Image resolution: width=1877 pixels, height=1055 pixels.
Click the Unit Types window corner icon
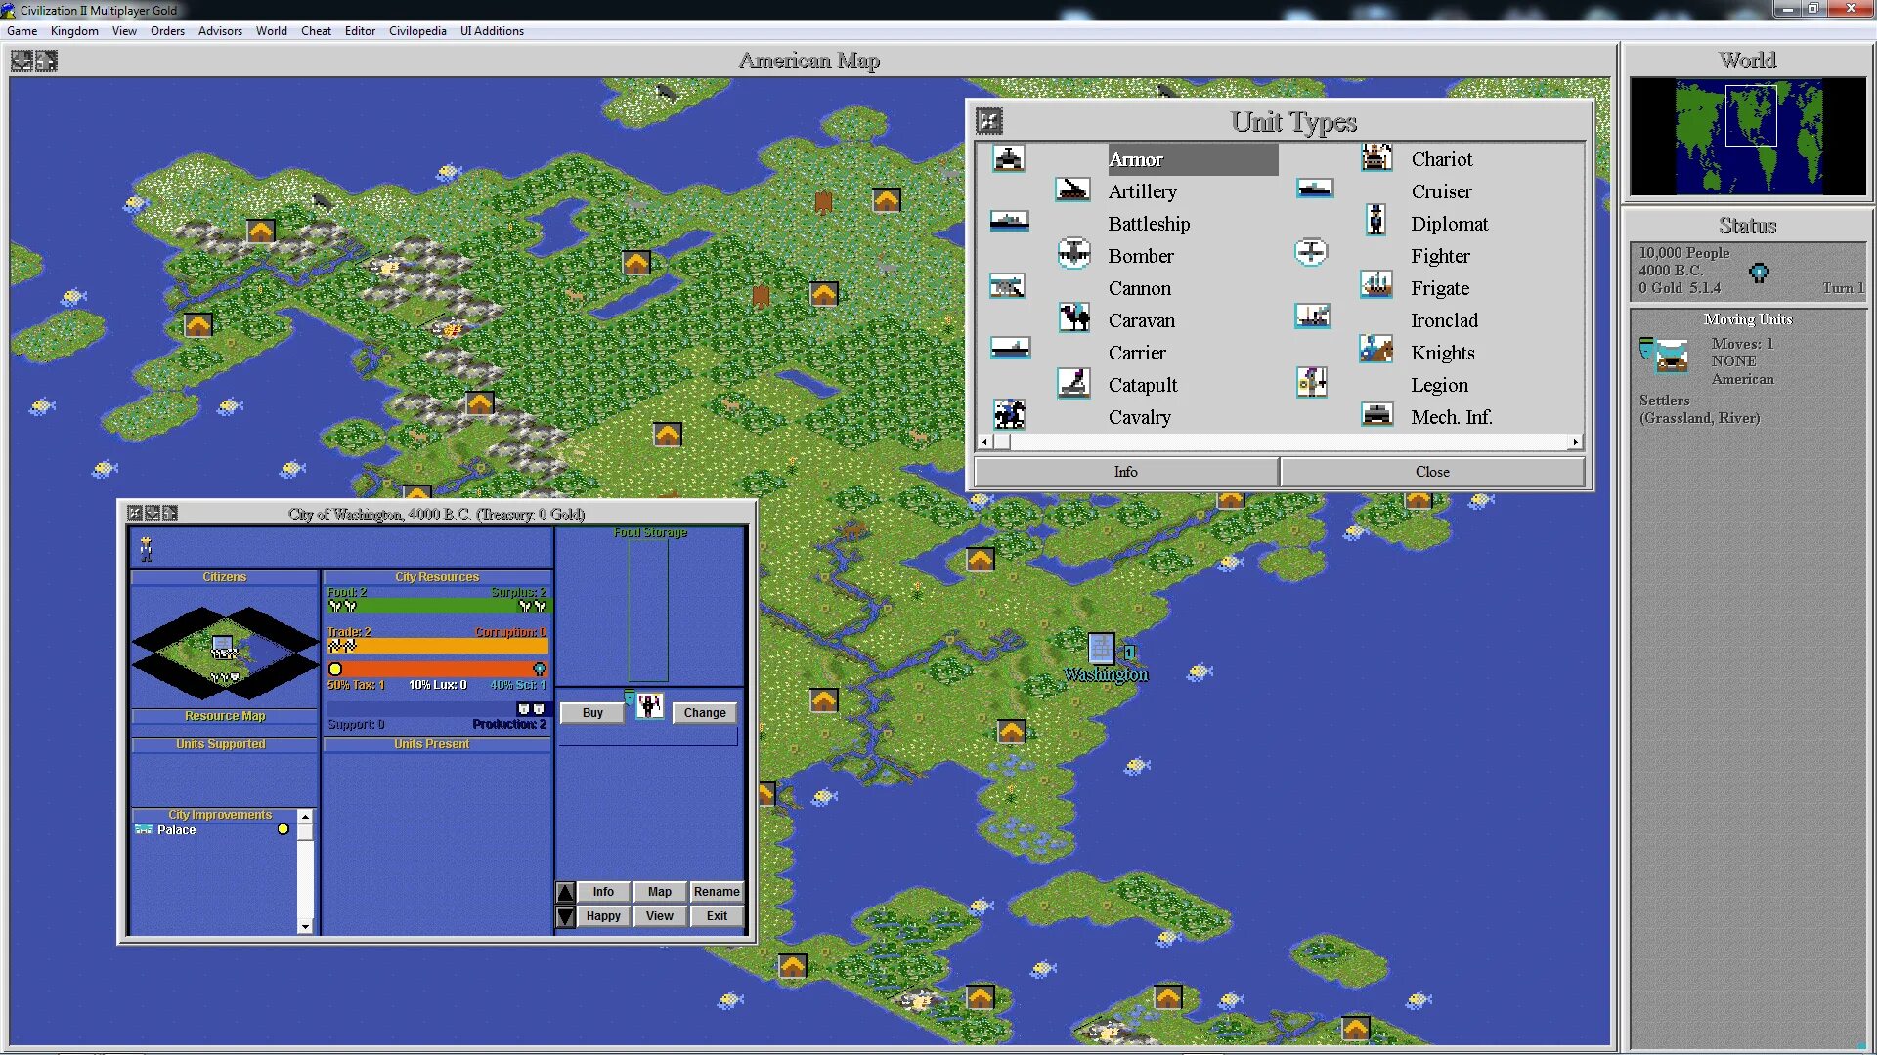point(989,121)
